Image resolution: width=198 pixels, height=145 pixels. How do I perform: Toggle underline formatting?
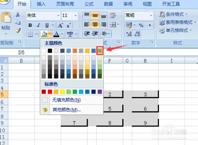tap(47, 25)
